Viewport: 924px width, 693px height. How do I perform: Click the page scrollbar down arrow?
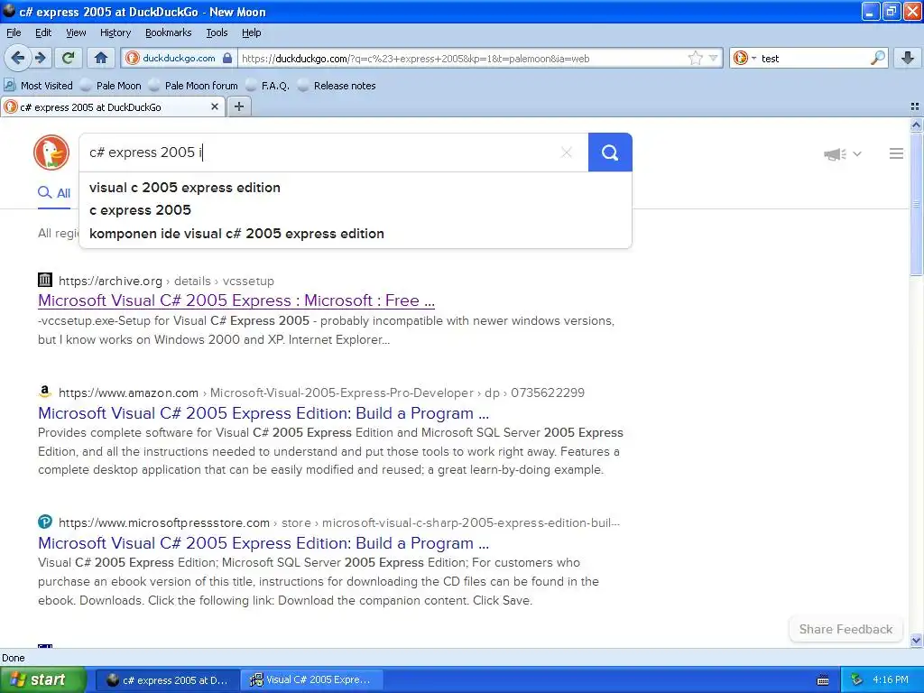click(x=916, y=640)
